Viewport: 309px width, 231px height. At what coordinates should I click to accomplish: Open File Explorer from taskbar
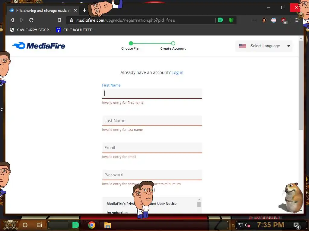tap(108, 225)
